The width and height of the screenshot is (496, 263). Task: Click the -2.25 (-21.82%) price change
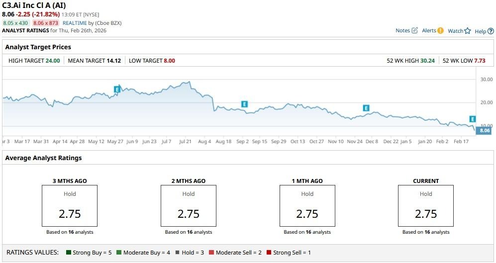click(38, 14)
